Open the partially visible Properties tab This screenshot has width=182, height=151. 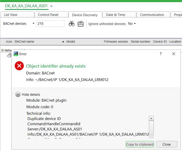point(177,15)
